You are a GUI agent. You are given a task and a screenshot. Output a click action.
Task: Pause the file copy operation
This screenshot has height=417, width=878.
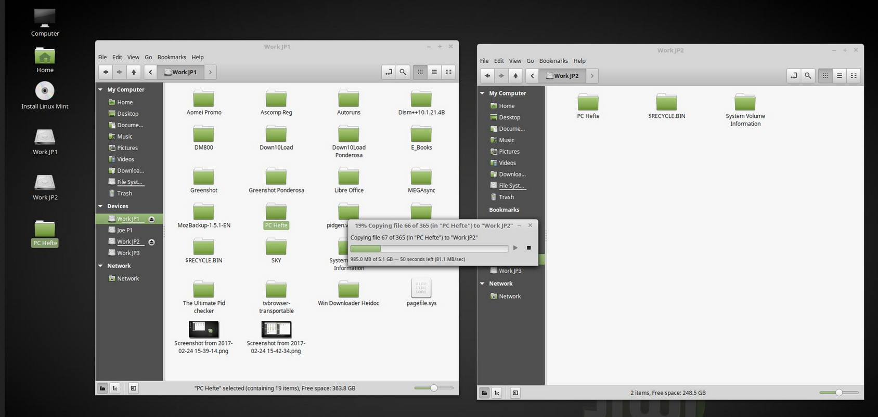[515, 248]
